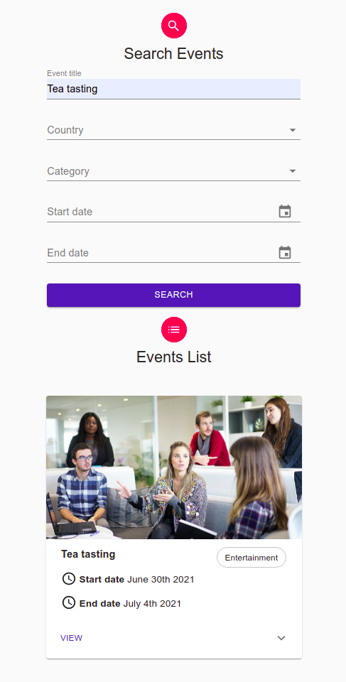Screen dimensions: 346x682
Task: Click the VIEW link on the event card
Action: coord(71,638)
